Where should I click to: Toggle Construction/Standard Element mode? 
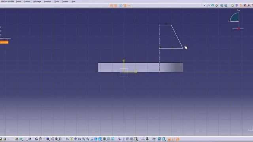(120, 6)
